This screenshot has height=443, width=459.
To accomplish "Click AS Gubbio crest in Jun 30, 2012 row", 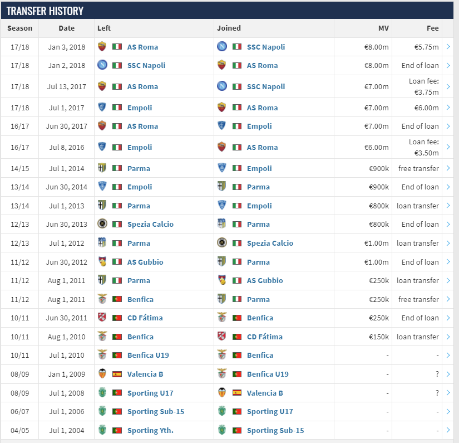I will click(102, 262).
